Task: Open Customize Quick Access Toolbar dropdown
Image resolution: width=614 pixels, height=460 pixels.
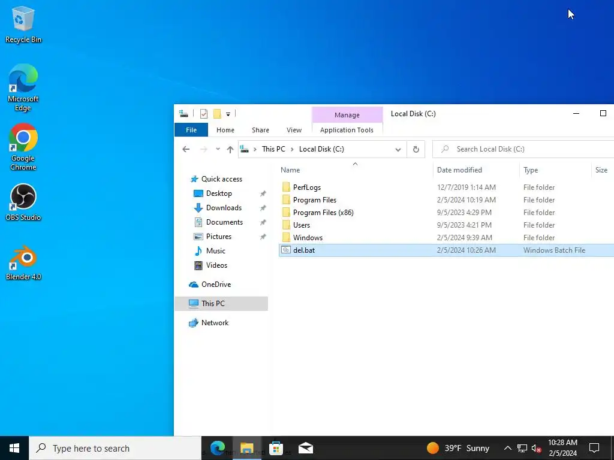Action: [x=228, y=114]
